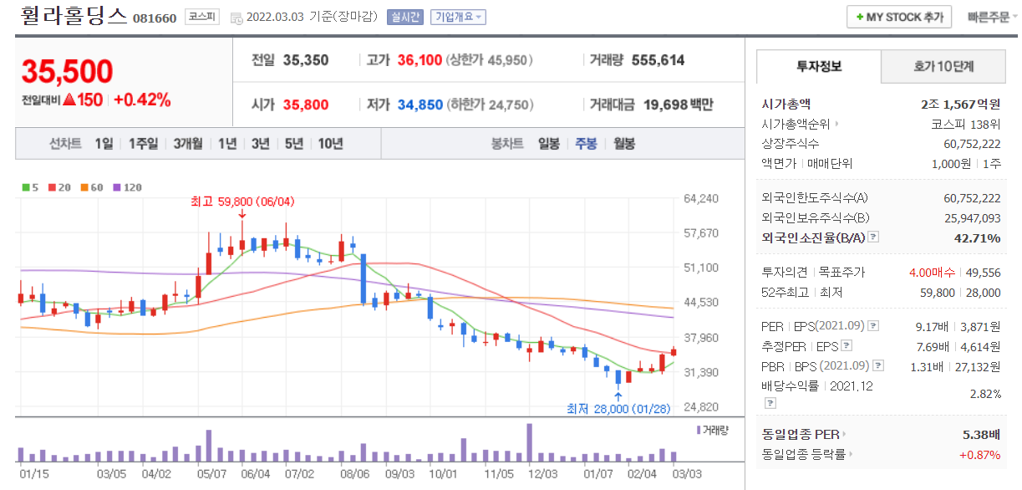Click the 최저 28,000 chart marker
This screenshot has width=1022, height=490.
pyautogui.click(x=618, y=408)
